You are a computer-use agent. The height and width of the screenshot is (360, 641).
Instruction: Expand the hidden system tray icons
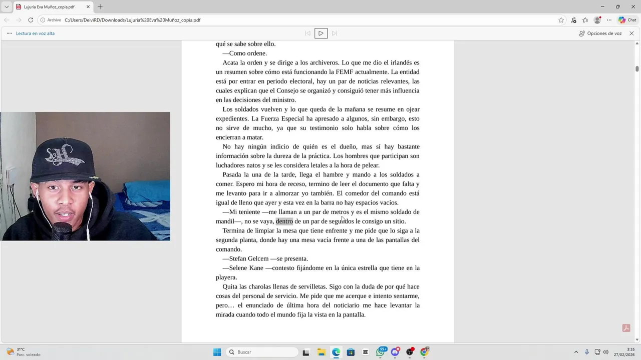[576, 352]
